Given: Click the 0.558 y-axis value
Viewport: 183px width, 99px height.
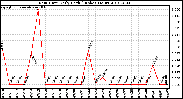Looking at the screenshot, I should tap(176, 79).
